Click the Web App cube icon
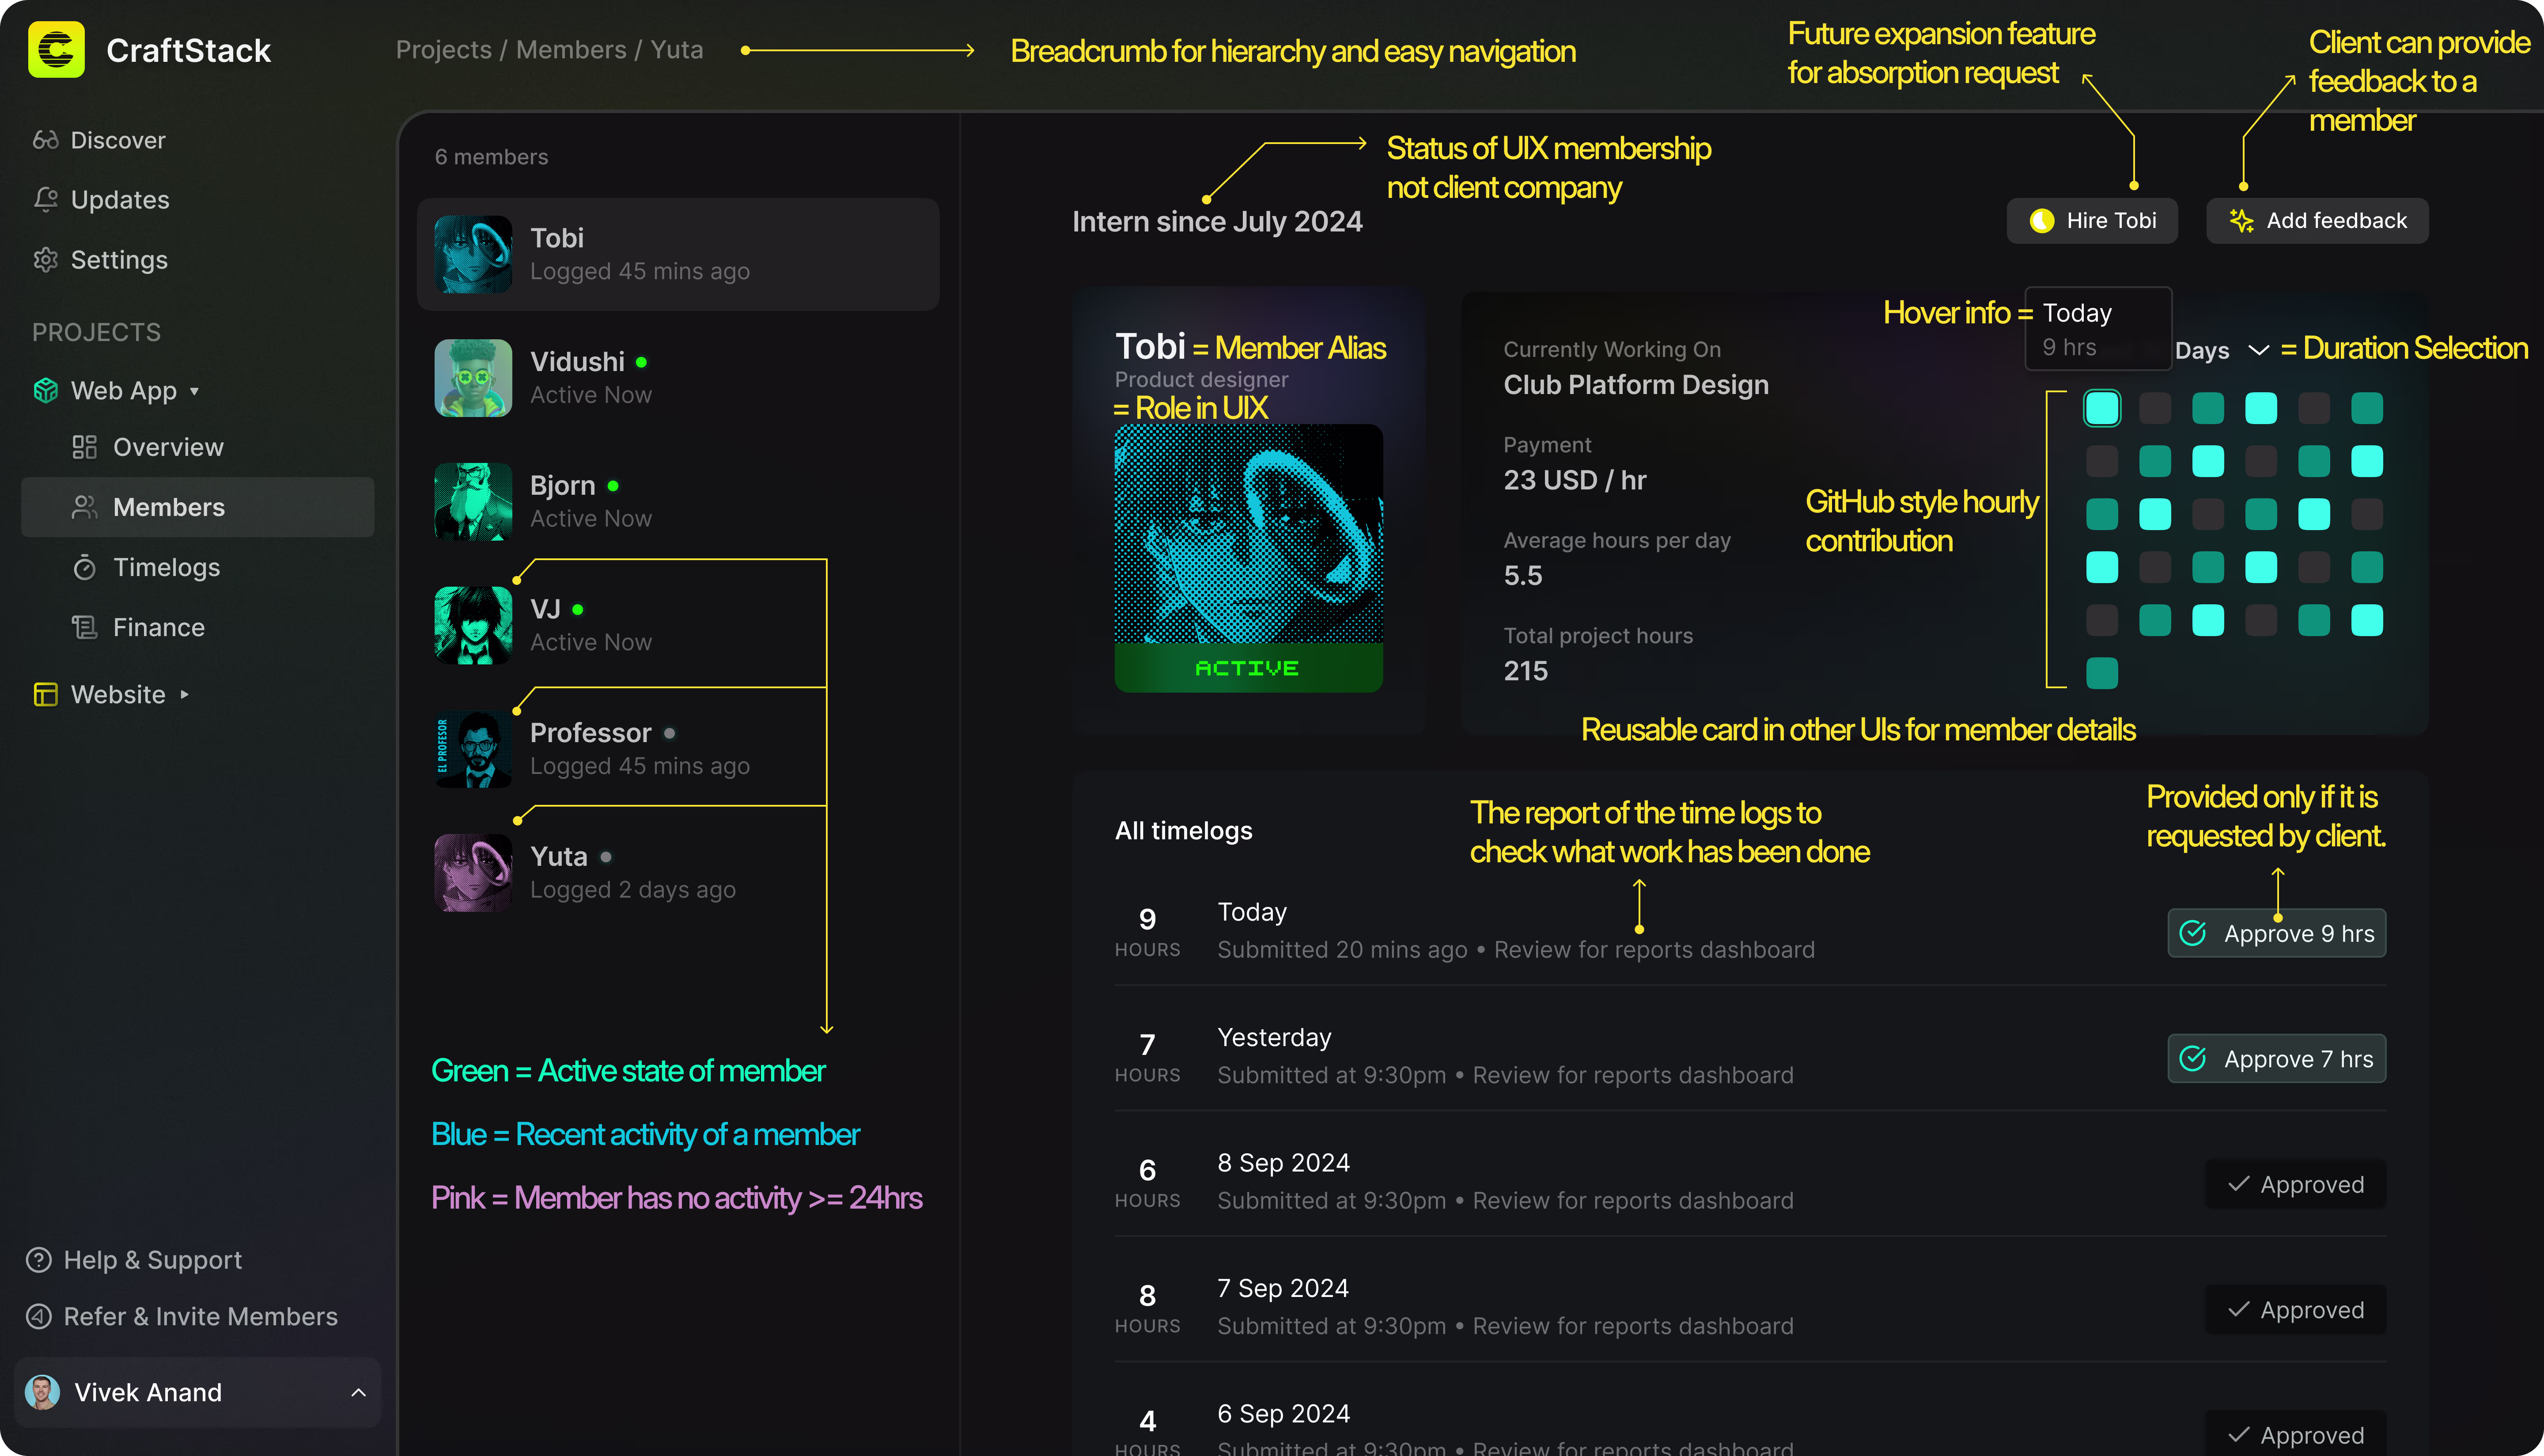 (x=46, y=391)
